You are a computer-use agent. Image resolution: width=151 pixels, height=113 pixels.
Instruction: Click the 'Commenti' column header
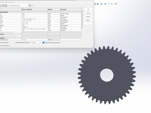70,9
